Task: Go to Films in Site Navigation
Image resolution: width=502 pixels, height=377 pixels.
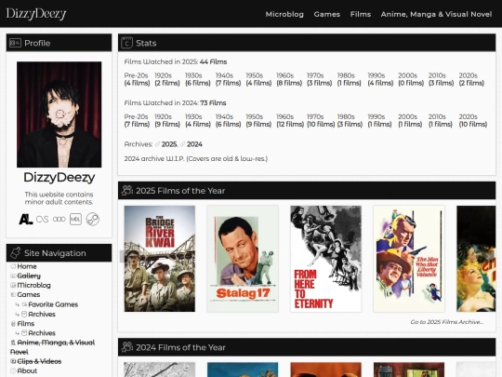Action: [26, 323]
